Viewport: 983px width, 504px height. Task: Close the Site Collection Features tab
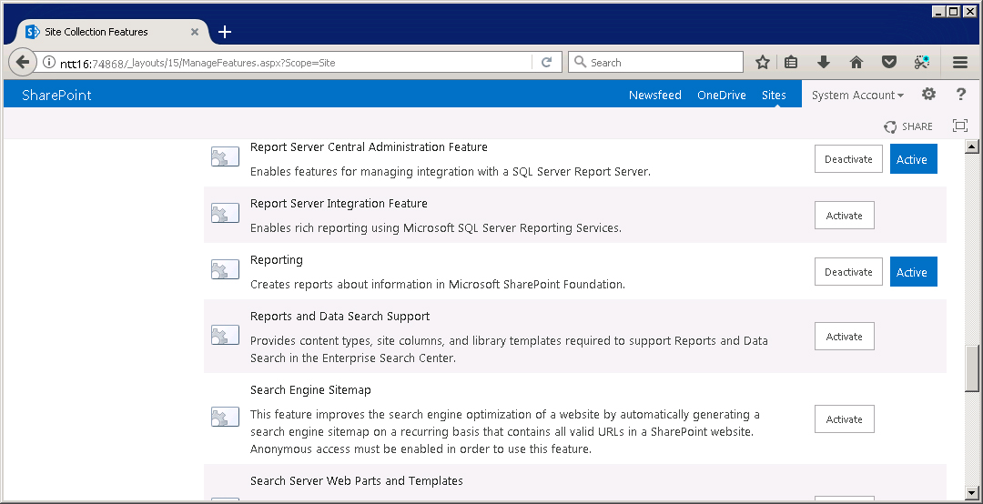[195, 31]
